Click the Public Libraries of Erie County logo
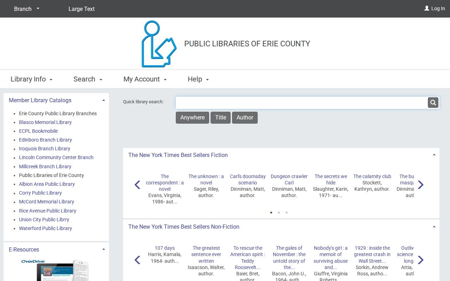This screenshot has height=281, width=450. pos(159,44)
